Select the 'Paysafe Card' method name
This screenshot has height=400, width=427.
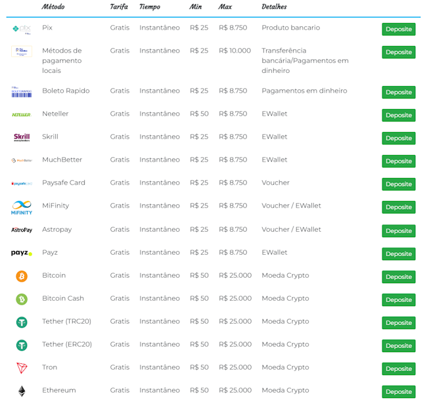pos(64,183)
